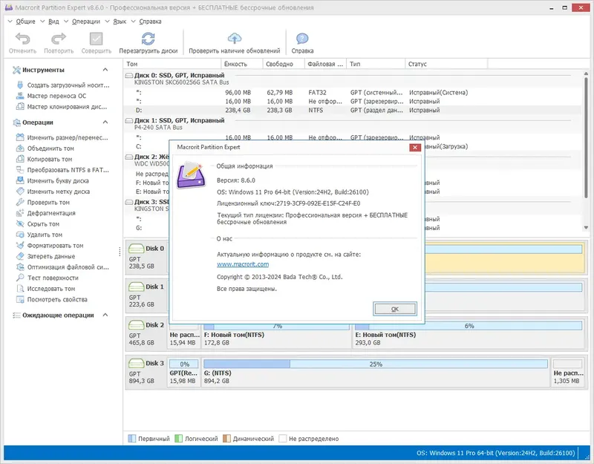Sort by the Статус column header

[x=446, y=64]
